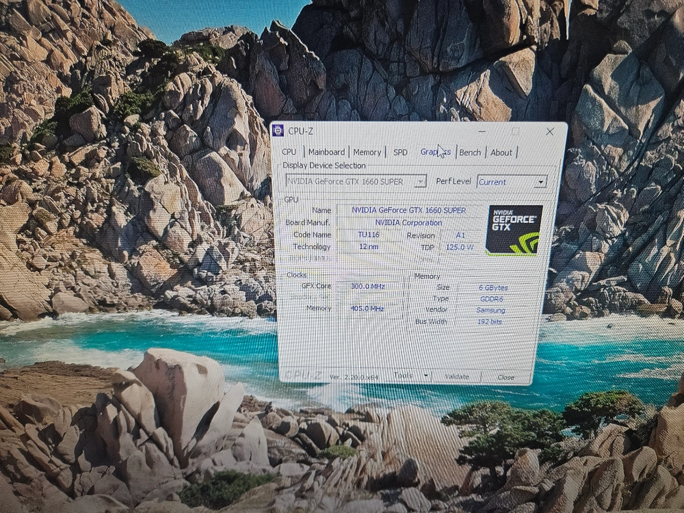Click the GPU Name field value
684x513 pixels.
click(409, 210)
